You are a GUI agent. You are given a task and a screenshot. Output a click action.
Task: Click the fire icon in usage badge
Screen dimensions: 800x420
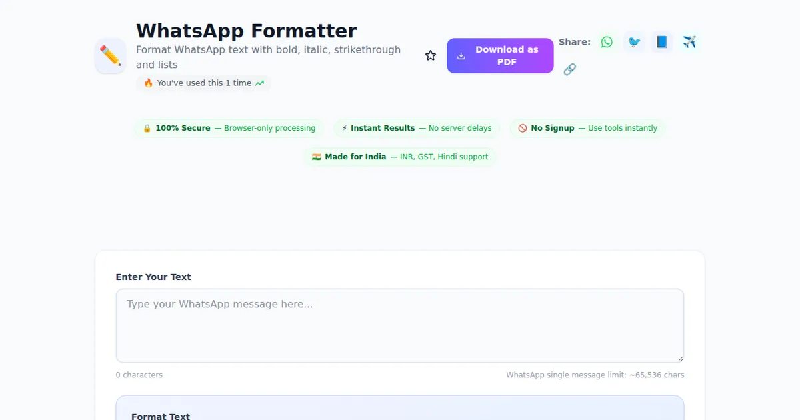[x=149, y=83]
